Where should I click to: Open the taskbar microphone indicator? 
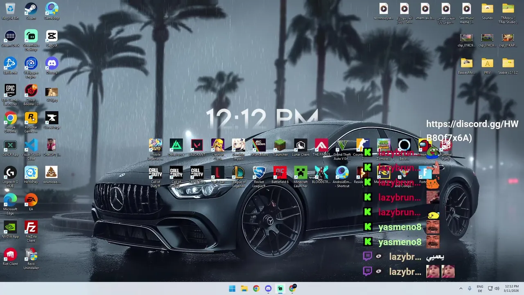(x=470, y=288)
